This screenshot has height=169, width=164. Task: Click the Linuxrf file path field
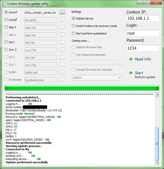pyautogui.click(x=41, y=13)
